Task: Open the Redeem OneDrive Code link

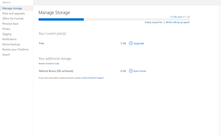Action: point(49,63)
